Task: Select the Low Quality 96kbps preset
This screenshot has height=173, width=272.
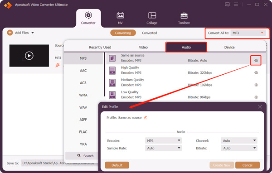Action: click(186, 95)
